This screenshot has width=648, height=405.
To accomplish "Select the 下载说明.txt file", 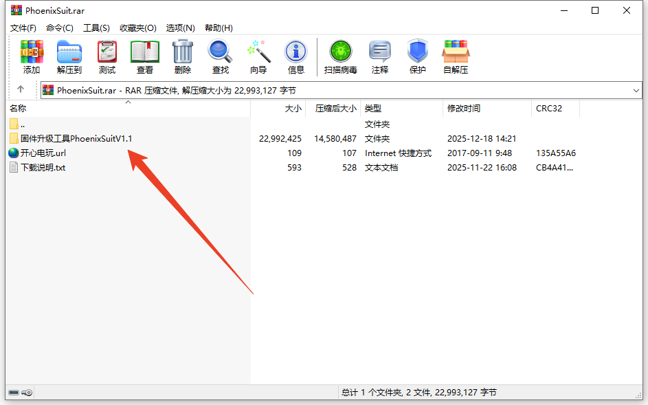I will point(43,168).
